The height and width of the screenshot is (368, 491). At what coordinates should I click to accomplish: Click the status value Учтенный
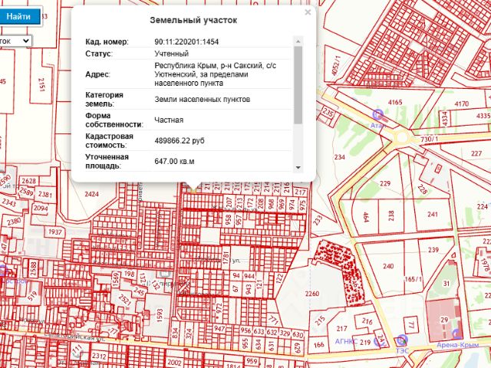[172, 54]
